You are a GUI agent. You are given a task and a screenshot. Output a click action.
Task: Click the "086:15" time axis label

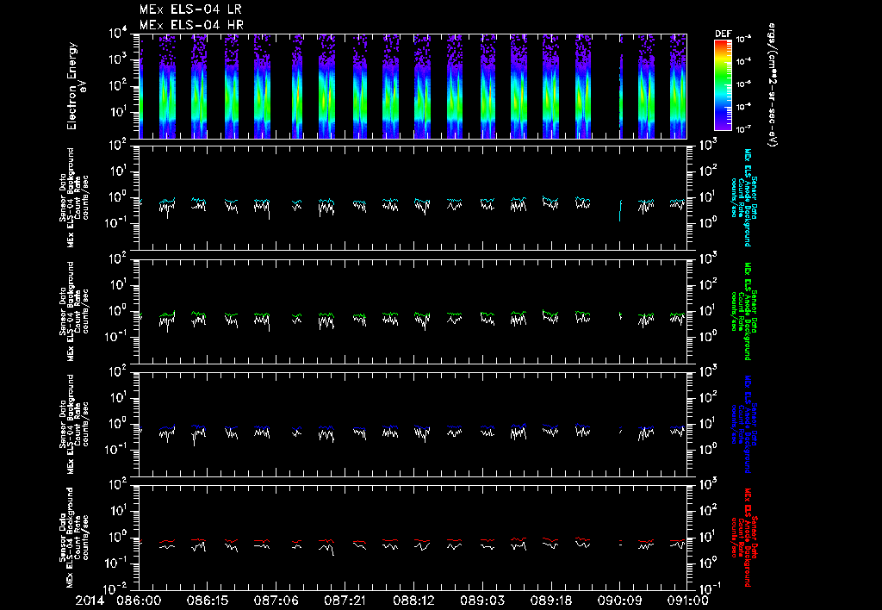[208, 601]
